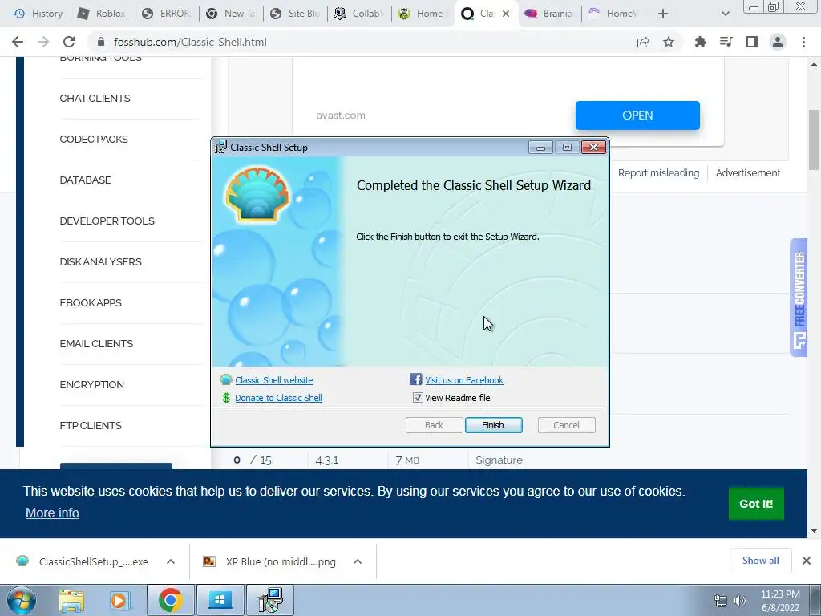The height and width of the screenshot is (616, 821).
Task: Open the CODEC PACKS category
Action: pos(94,140)
